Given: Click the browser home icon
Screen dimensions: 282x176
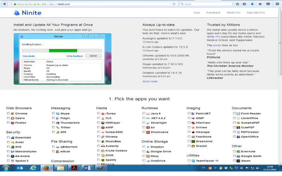Looking at the screenshot, I should 260,4.
